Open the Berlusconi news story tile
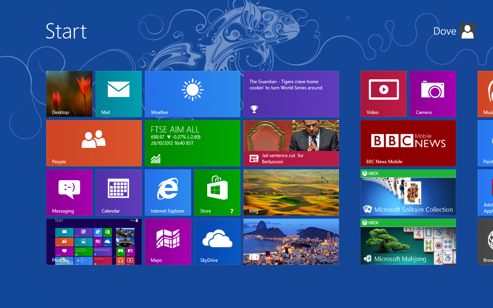This screenshot has height=308, width=493. 291,143
